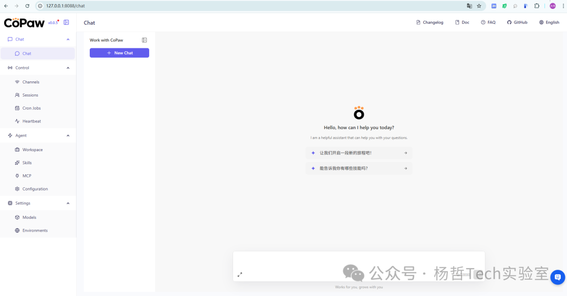Screen dimensions: 567x296
Task: Collapse the main sidebar with toggle icon
Action: tap(66, 23)
